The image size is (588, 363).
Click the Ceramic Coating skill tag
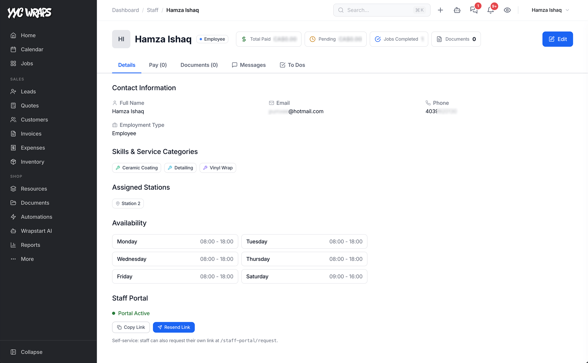coord(137,168)
